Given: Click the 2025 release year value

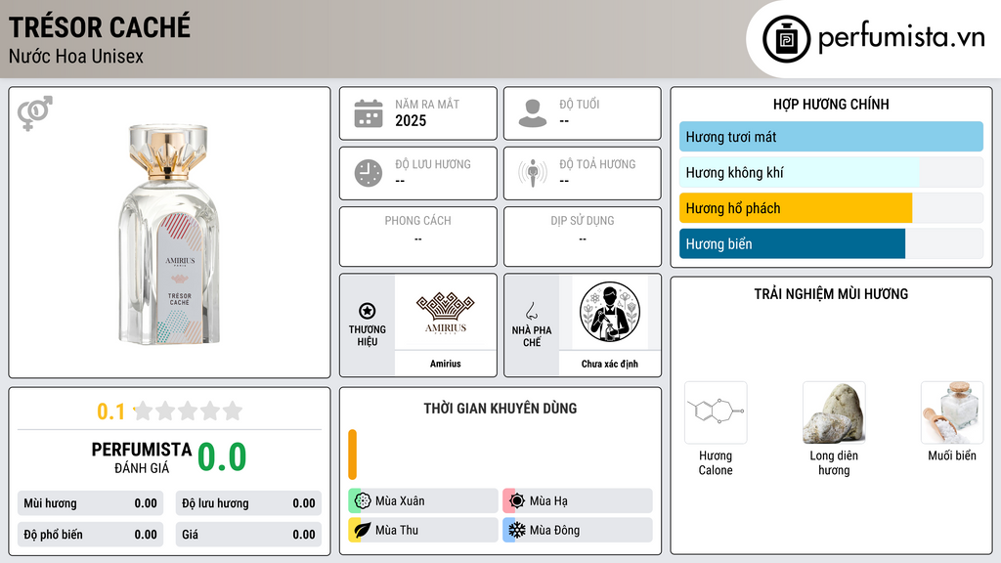Looking at the screenshot, I should (411, 120).
